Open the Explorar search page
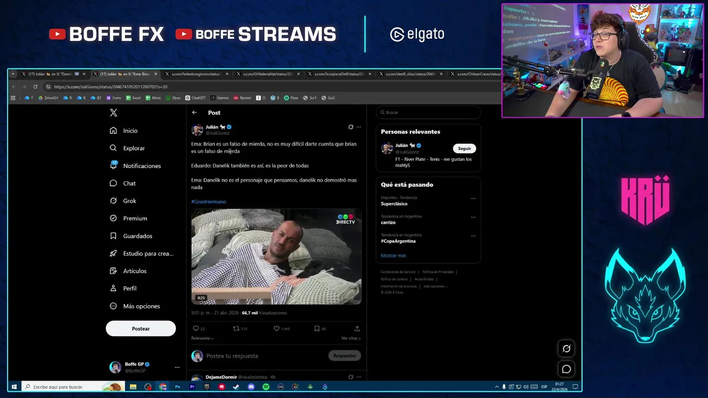 127,148
